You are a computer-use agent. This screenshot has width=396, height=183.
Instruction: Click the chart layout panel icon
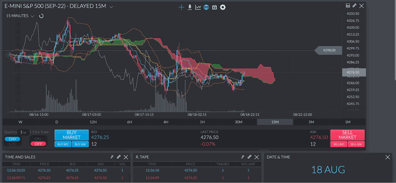tap(348, 6)
